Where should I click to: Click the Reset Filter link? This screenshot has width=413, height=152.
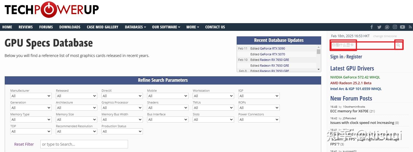click(24, 144)
